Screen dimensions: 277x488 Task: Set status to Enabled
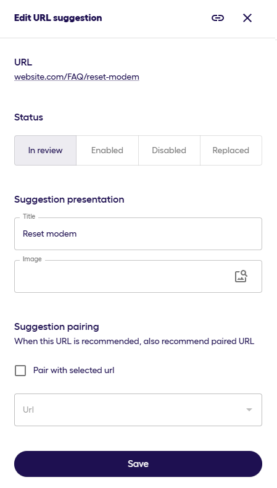click(x=107, y=150)
